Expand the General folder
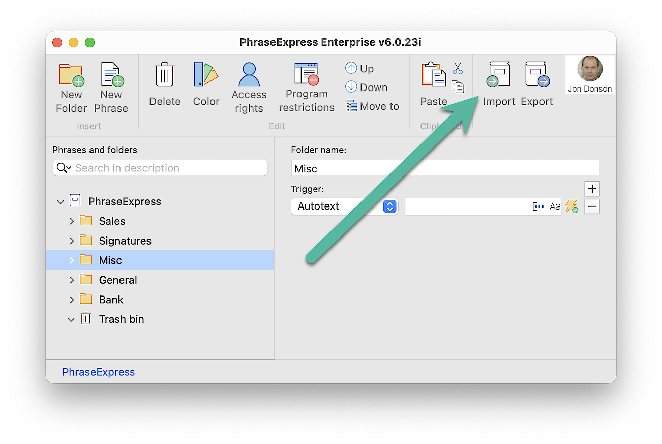Screen dimensions: 662x444 [72, 280]
